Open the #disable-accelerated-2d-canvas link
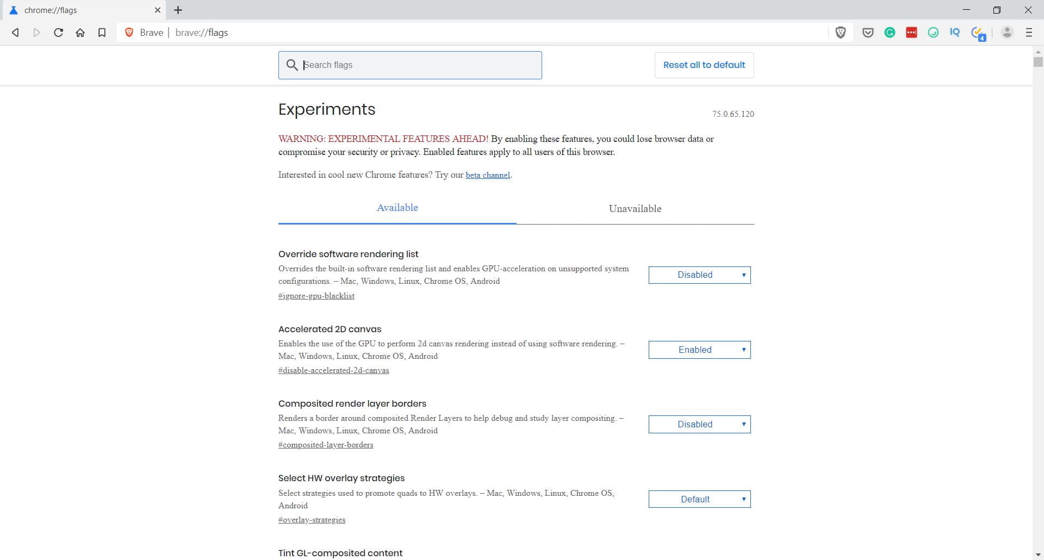1044x560 pixels. click(333, 370)
